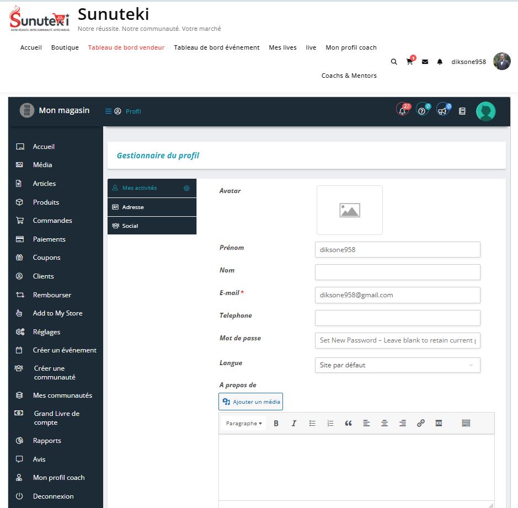Open the Langue dropdown
The height and width of the screenshot is (508, 518).
(397, 365)
